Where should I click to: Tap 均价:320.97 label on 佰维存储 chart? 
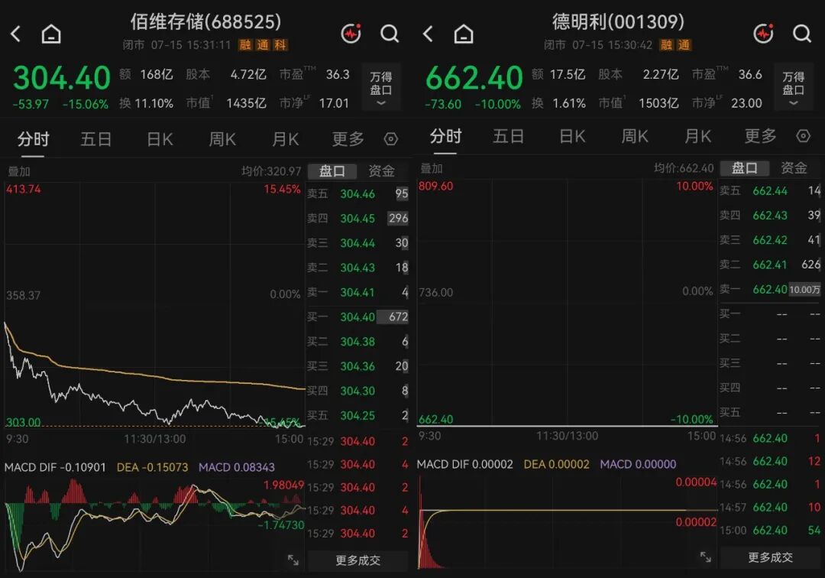point(271,171)
